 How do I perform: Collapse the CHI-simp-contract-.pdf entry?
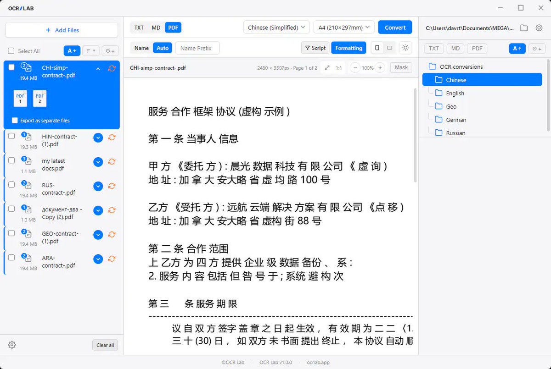coord(98,69)
